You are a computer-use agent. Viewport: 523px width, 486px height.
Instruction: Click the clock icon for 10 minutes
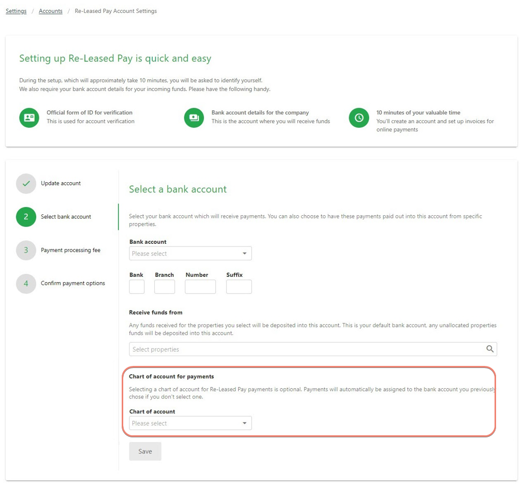[359, 117]
